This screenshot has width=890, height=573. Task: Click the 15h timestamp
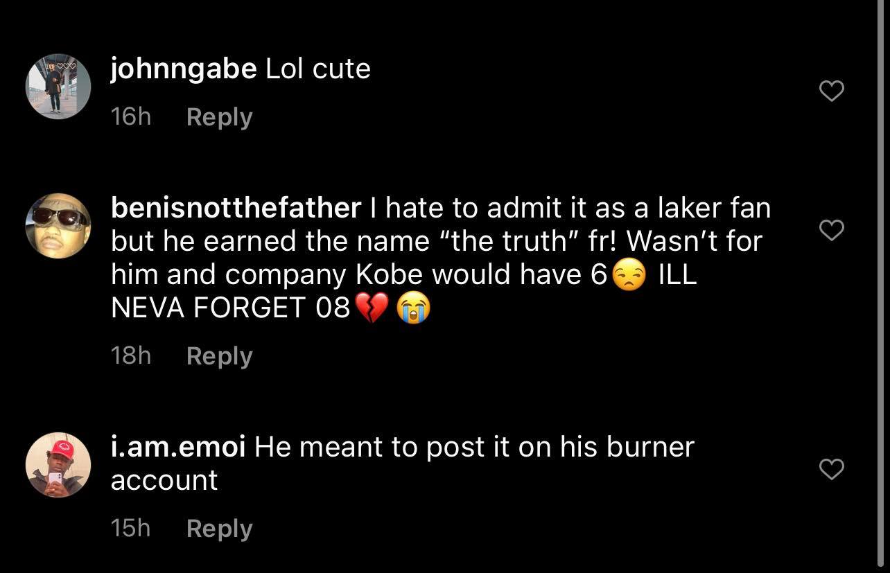(130, 529)
